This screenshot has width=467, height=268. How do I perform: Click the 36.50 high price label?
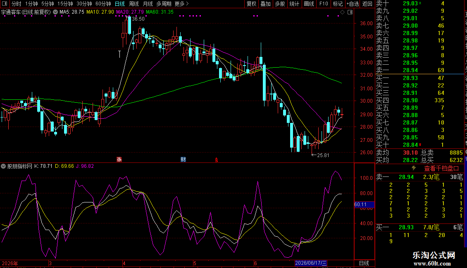[x=138, y=19]
